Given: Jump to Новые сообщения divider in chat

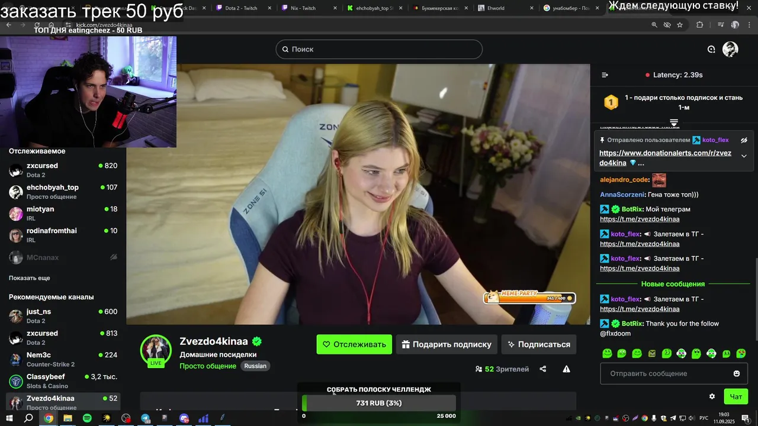Looking at the screenshot, I should click(x=673, y=284).
